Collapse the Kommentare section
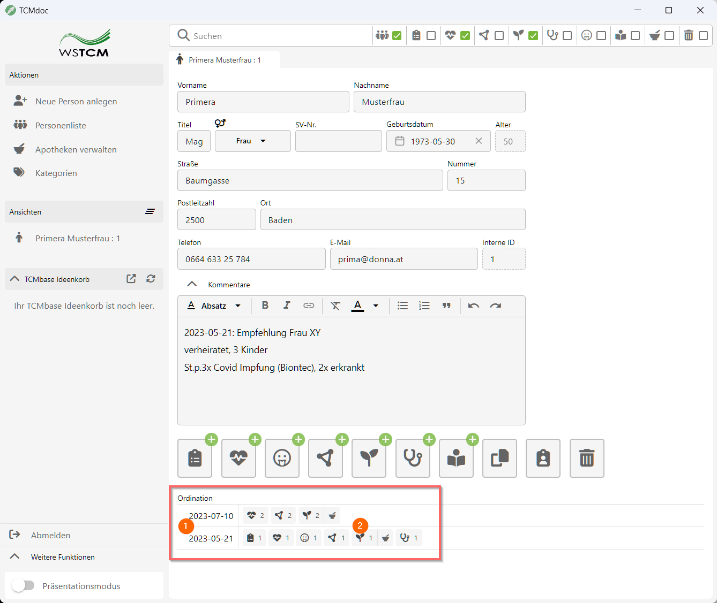 coord(192,285)
